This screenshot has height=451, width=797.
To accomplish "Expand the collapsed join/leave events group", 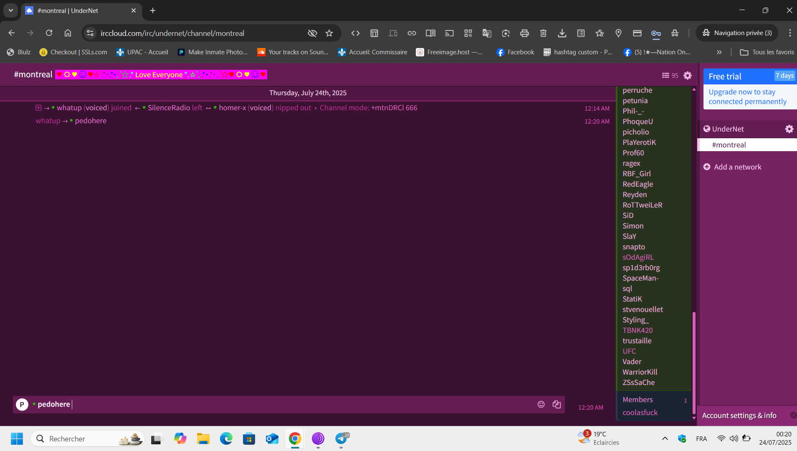I will tap(38, 108).
